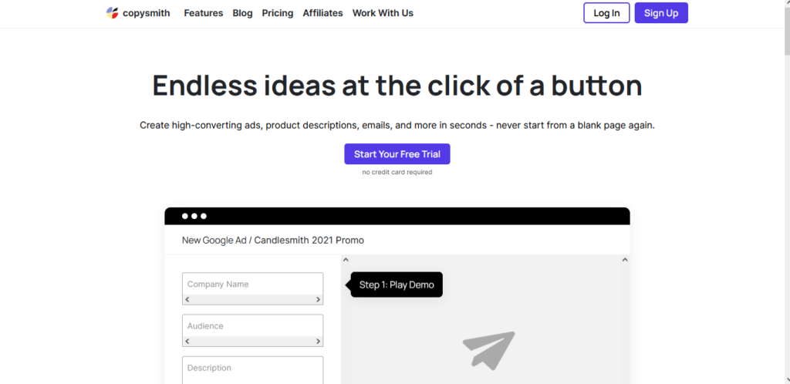This screenshot has height=384, width=790.
Task: Click the up arrow left of demo preview panel
Action: (346, 261)
